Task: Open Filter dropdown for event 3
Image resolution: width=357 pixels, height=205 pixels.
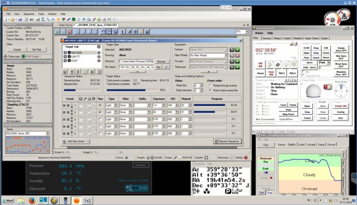Action: [x=130, y=119]
